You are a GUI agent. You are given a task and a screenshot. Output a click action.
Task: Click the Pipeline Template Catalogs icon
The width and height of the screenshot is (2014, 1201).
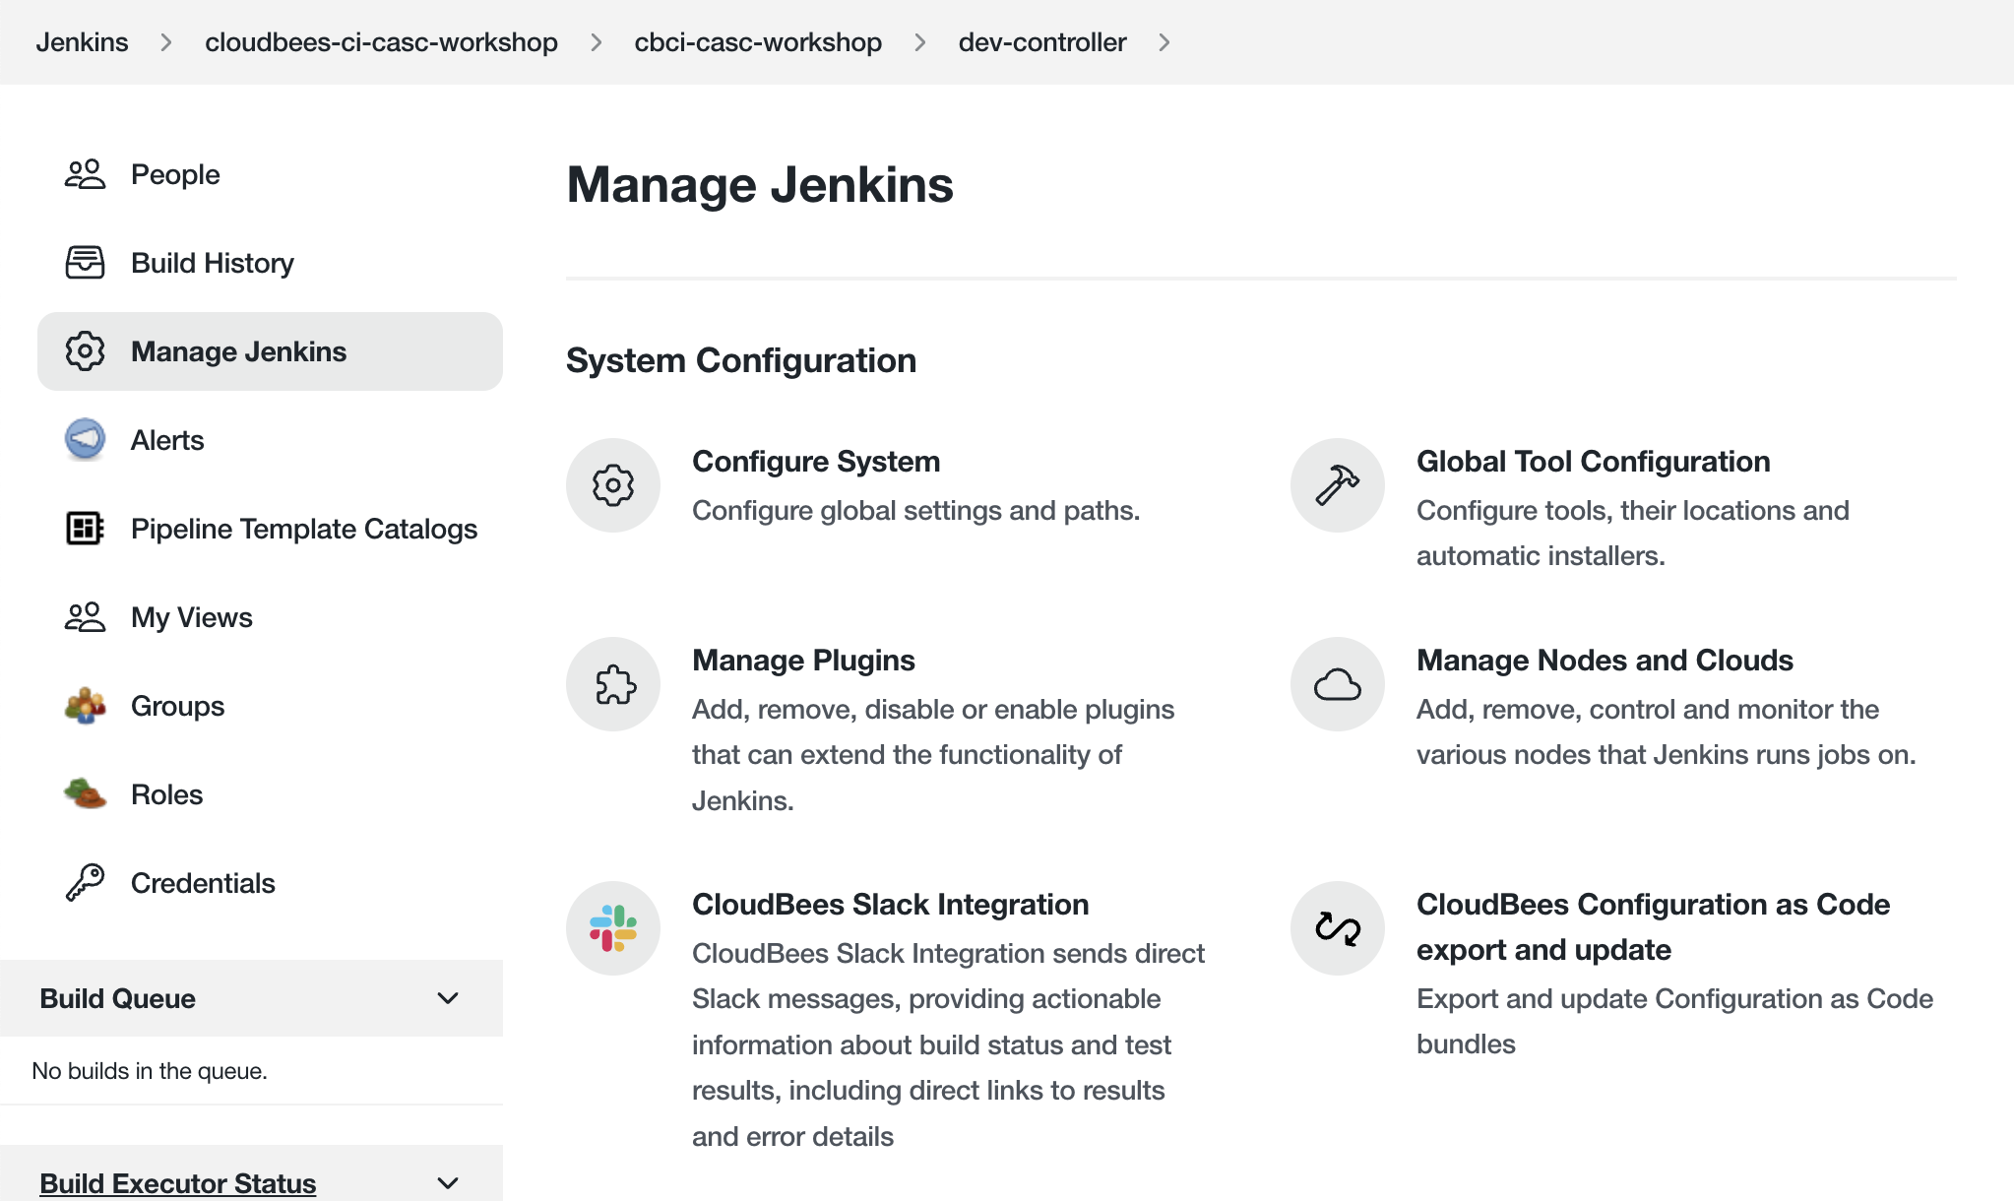(85, 528)
